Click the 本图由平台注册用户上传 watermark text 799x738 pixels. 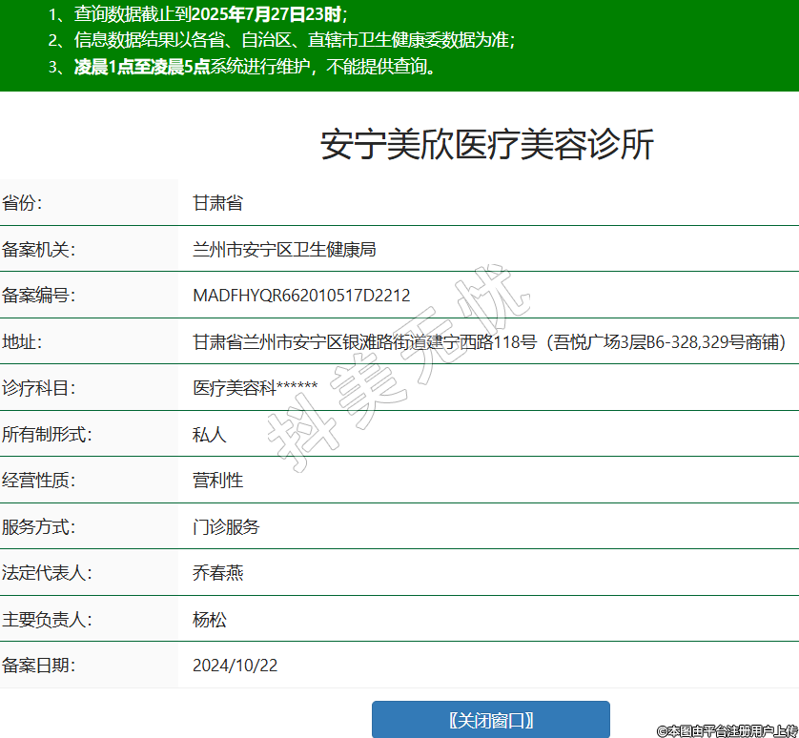pyautogui.click(x=727, y=729)
